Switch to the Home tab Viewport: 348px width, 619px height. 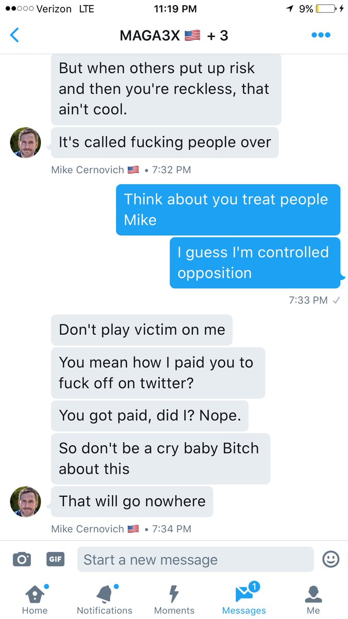(35, 600)
